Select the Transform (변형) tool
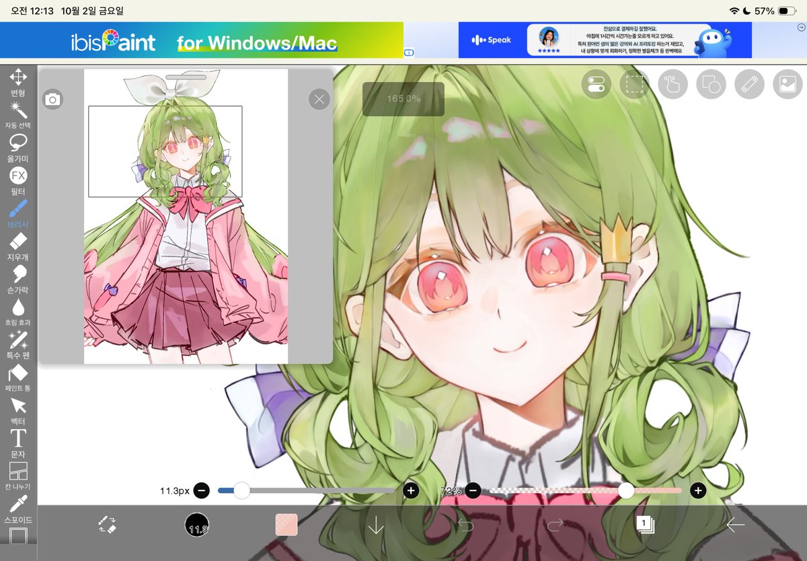This screenshot has height=561, width=807. [18, 82]
